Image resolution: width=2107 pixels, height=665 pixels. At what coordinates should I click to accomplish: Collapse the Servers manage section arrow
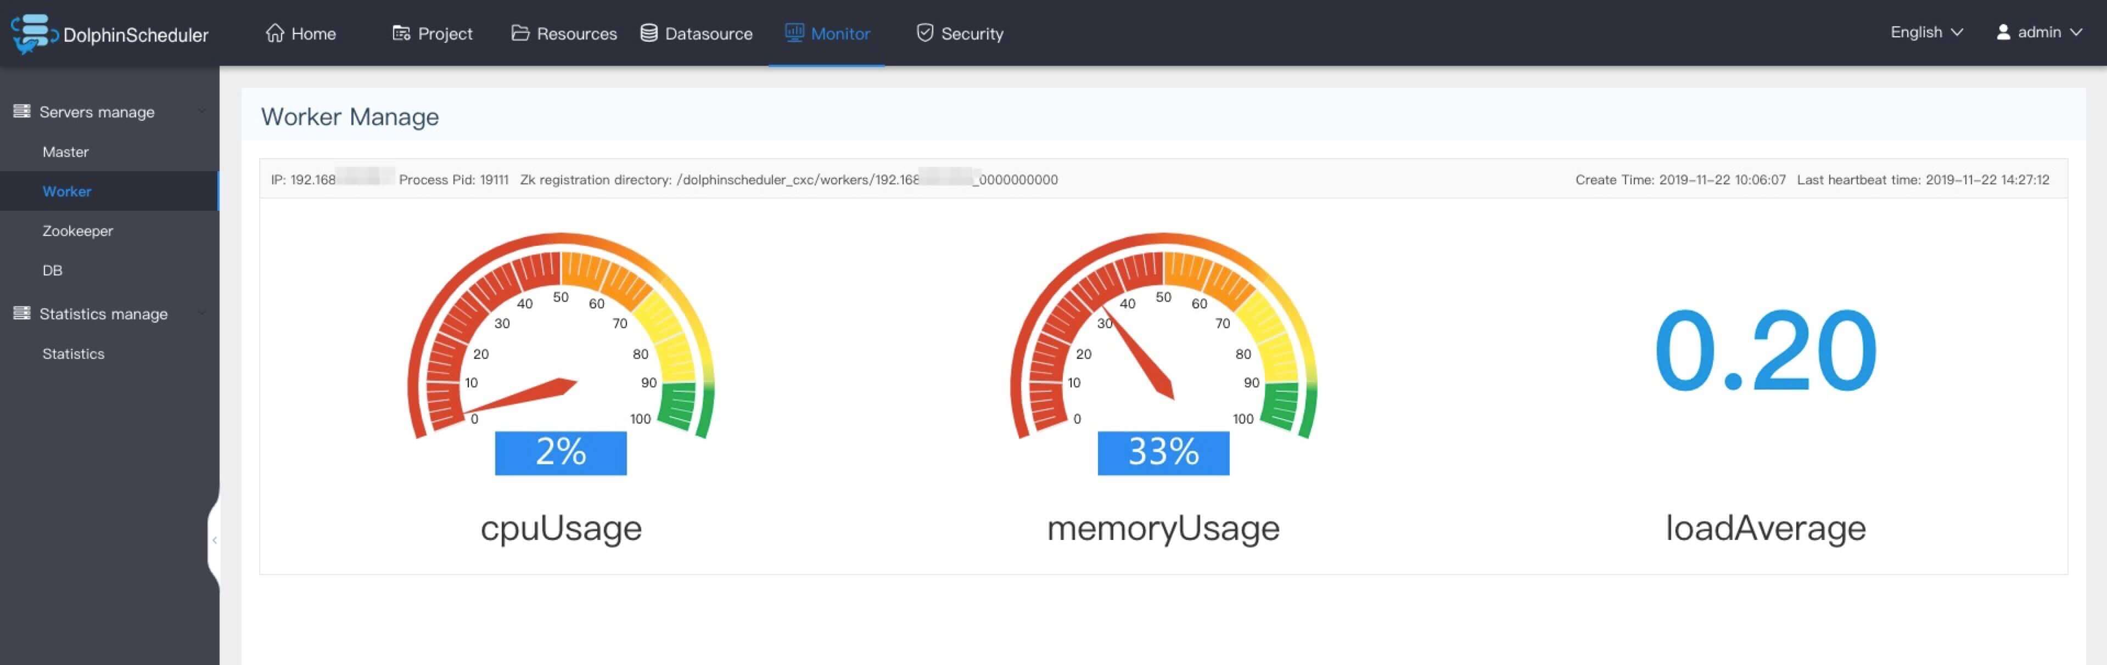coord(201,111)
